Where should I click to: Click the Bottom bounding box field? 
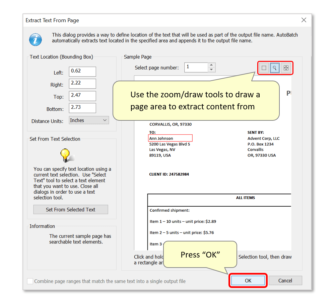[82, 108]
